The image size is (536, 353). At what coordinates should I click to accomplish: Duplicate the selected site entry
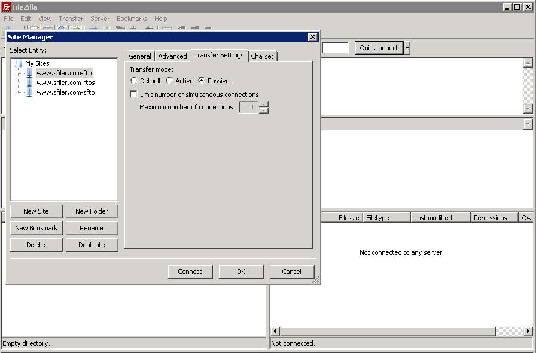click(x=92, y=245)
